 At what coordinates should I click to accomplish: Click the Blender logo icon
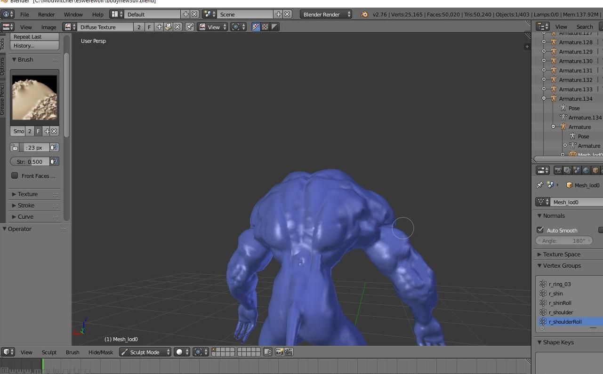(x=364, y=14)
